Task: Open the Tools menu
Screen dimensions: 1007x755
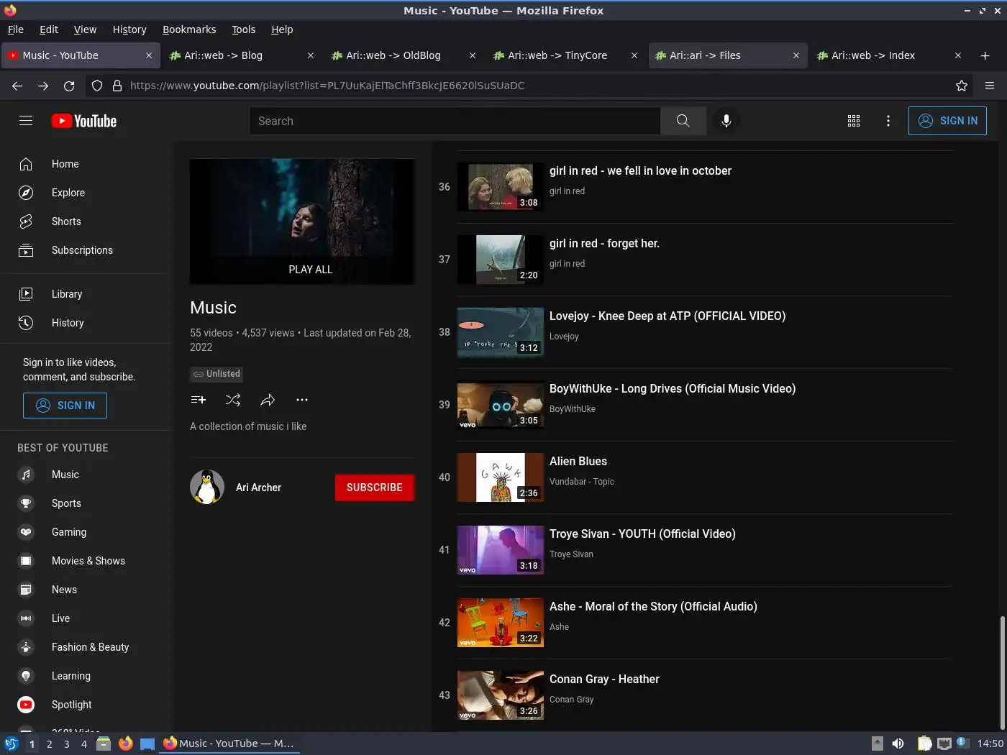Action: pos(244,29)
